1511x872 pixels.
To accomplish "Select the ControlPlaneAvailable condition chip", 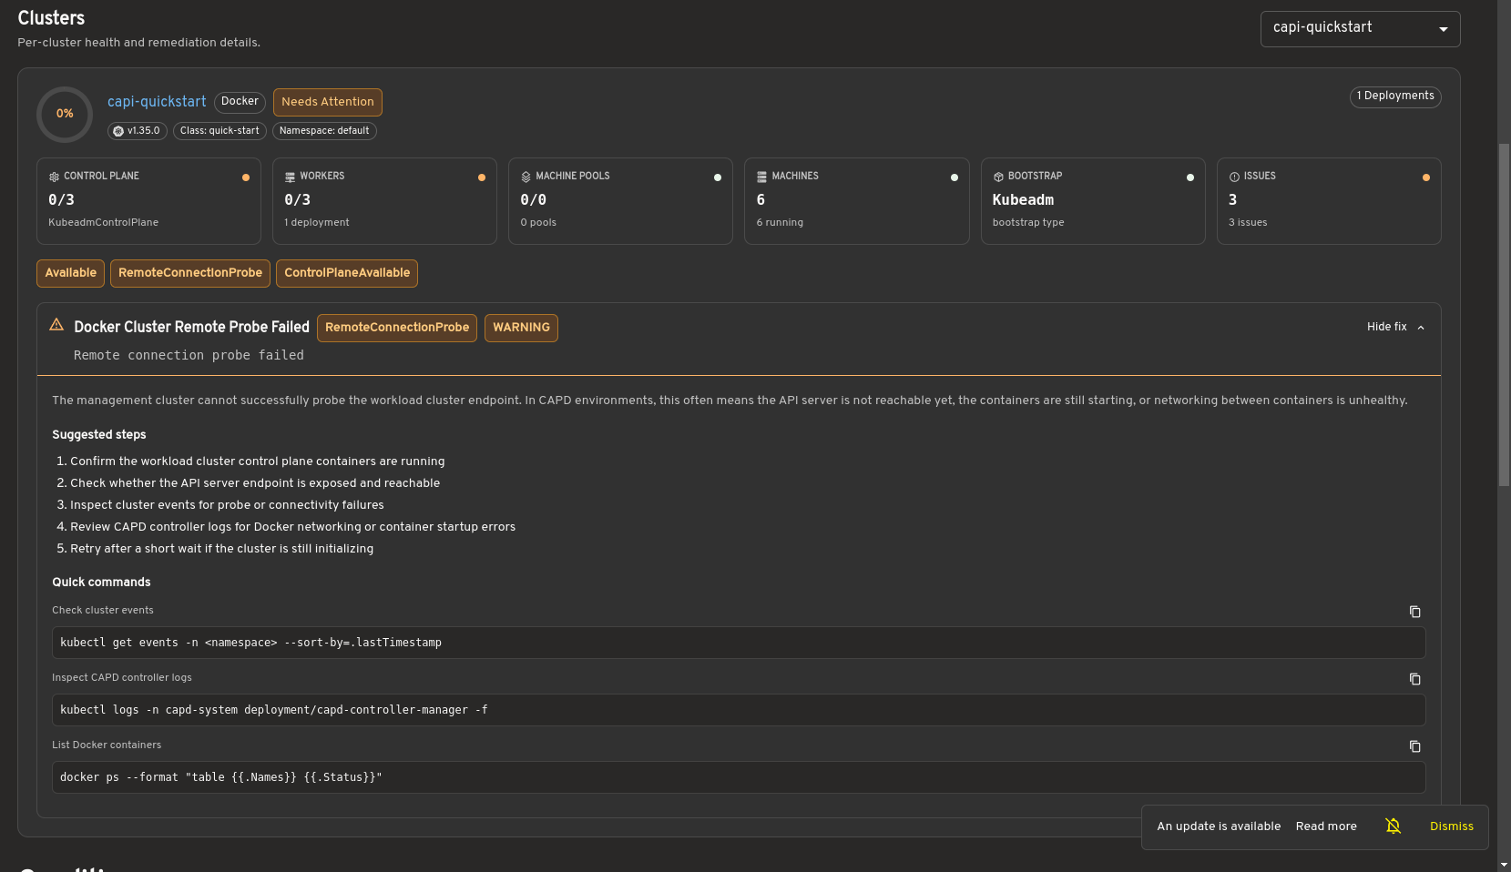I will 347,273.
